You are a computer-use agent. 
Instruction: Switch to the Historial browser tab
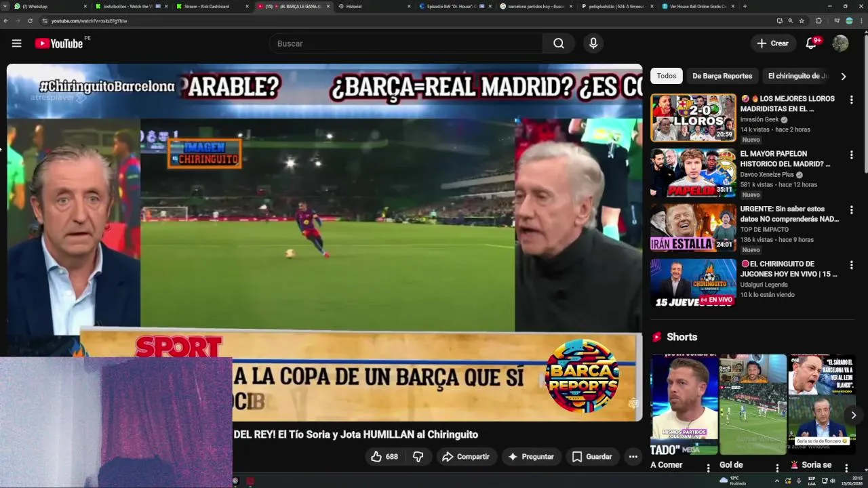click(x=373, y=6)
